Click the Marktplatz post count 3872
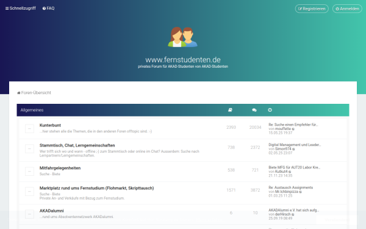This screenshot has height=229, width=366. click(x=255, y=190)
